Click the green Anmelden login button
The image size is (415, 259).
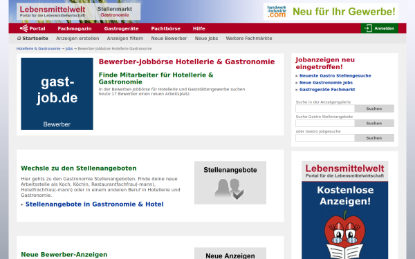[379, 28]
